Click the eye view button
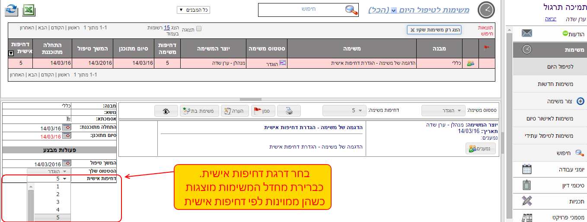This screenshot has height=222, width=587. coord(166,111)
